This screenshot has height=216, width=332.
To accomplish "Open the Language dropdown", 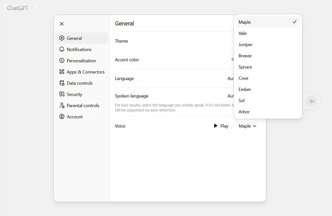I will point(230,78).
